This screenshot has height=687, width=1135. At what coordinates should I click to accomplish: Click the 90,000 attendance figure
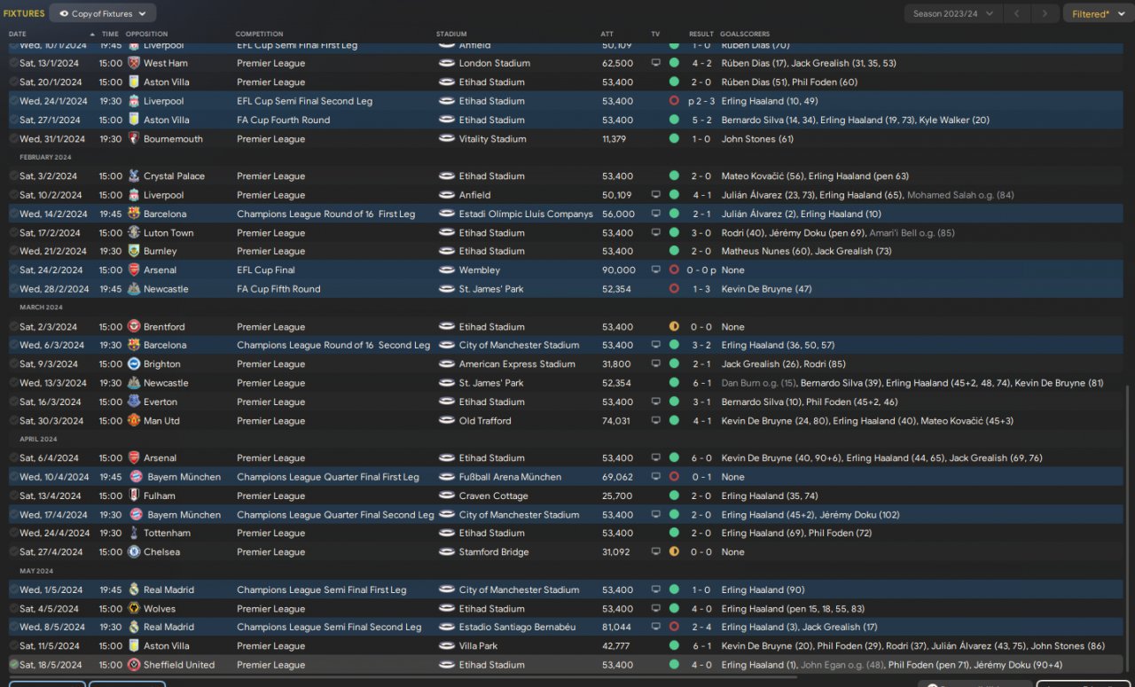click(619, 269)
